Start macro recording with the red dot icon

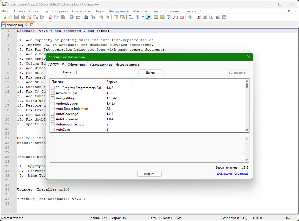pyautogui.click(x=199, y=17)
